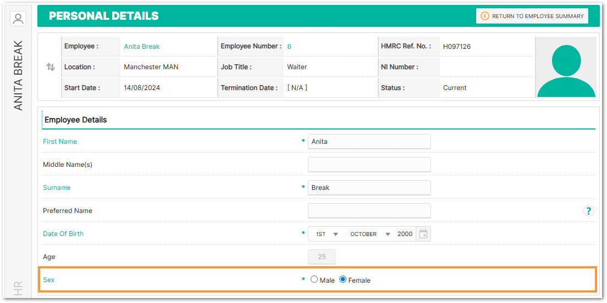Open the Date Of Birth calendar picker
Screen dimensions: 607x303
423,234
